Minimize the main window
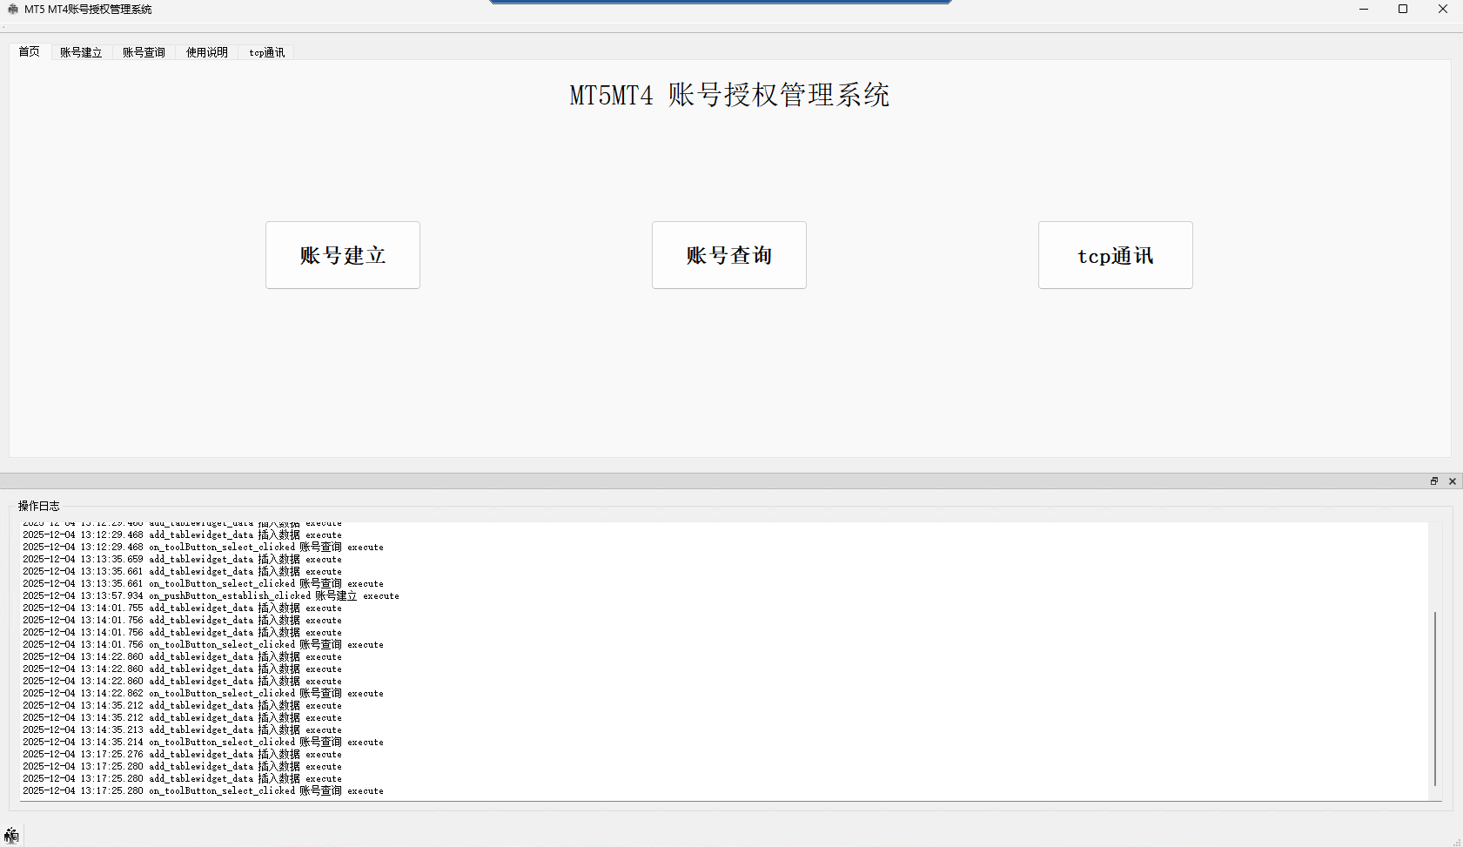Viewport: 1463px width, 847px height. pos(1363,9)
